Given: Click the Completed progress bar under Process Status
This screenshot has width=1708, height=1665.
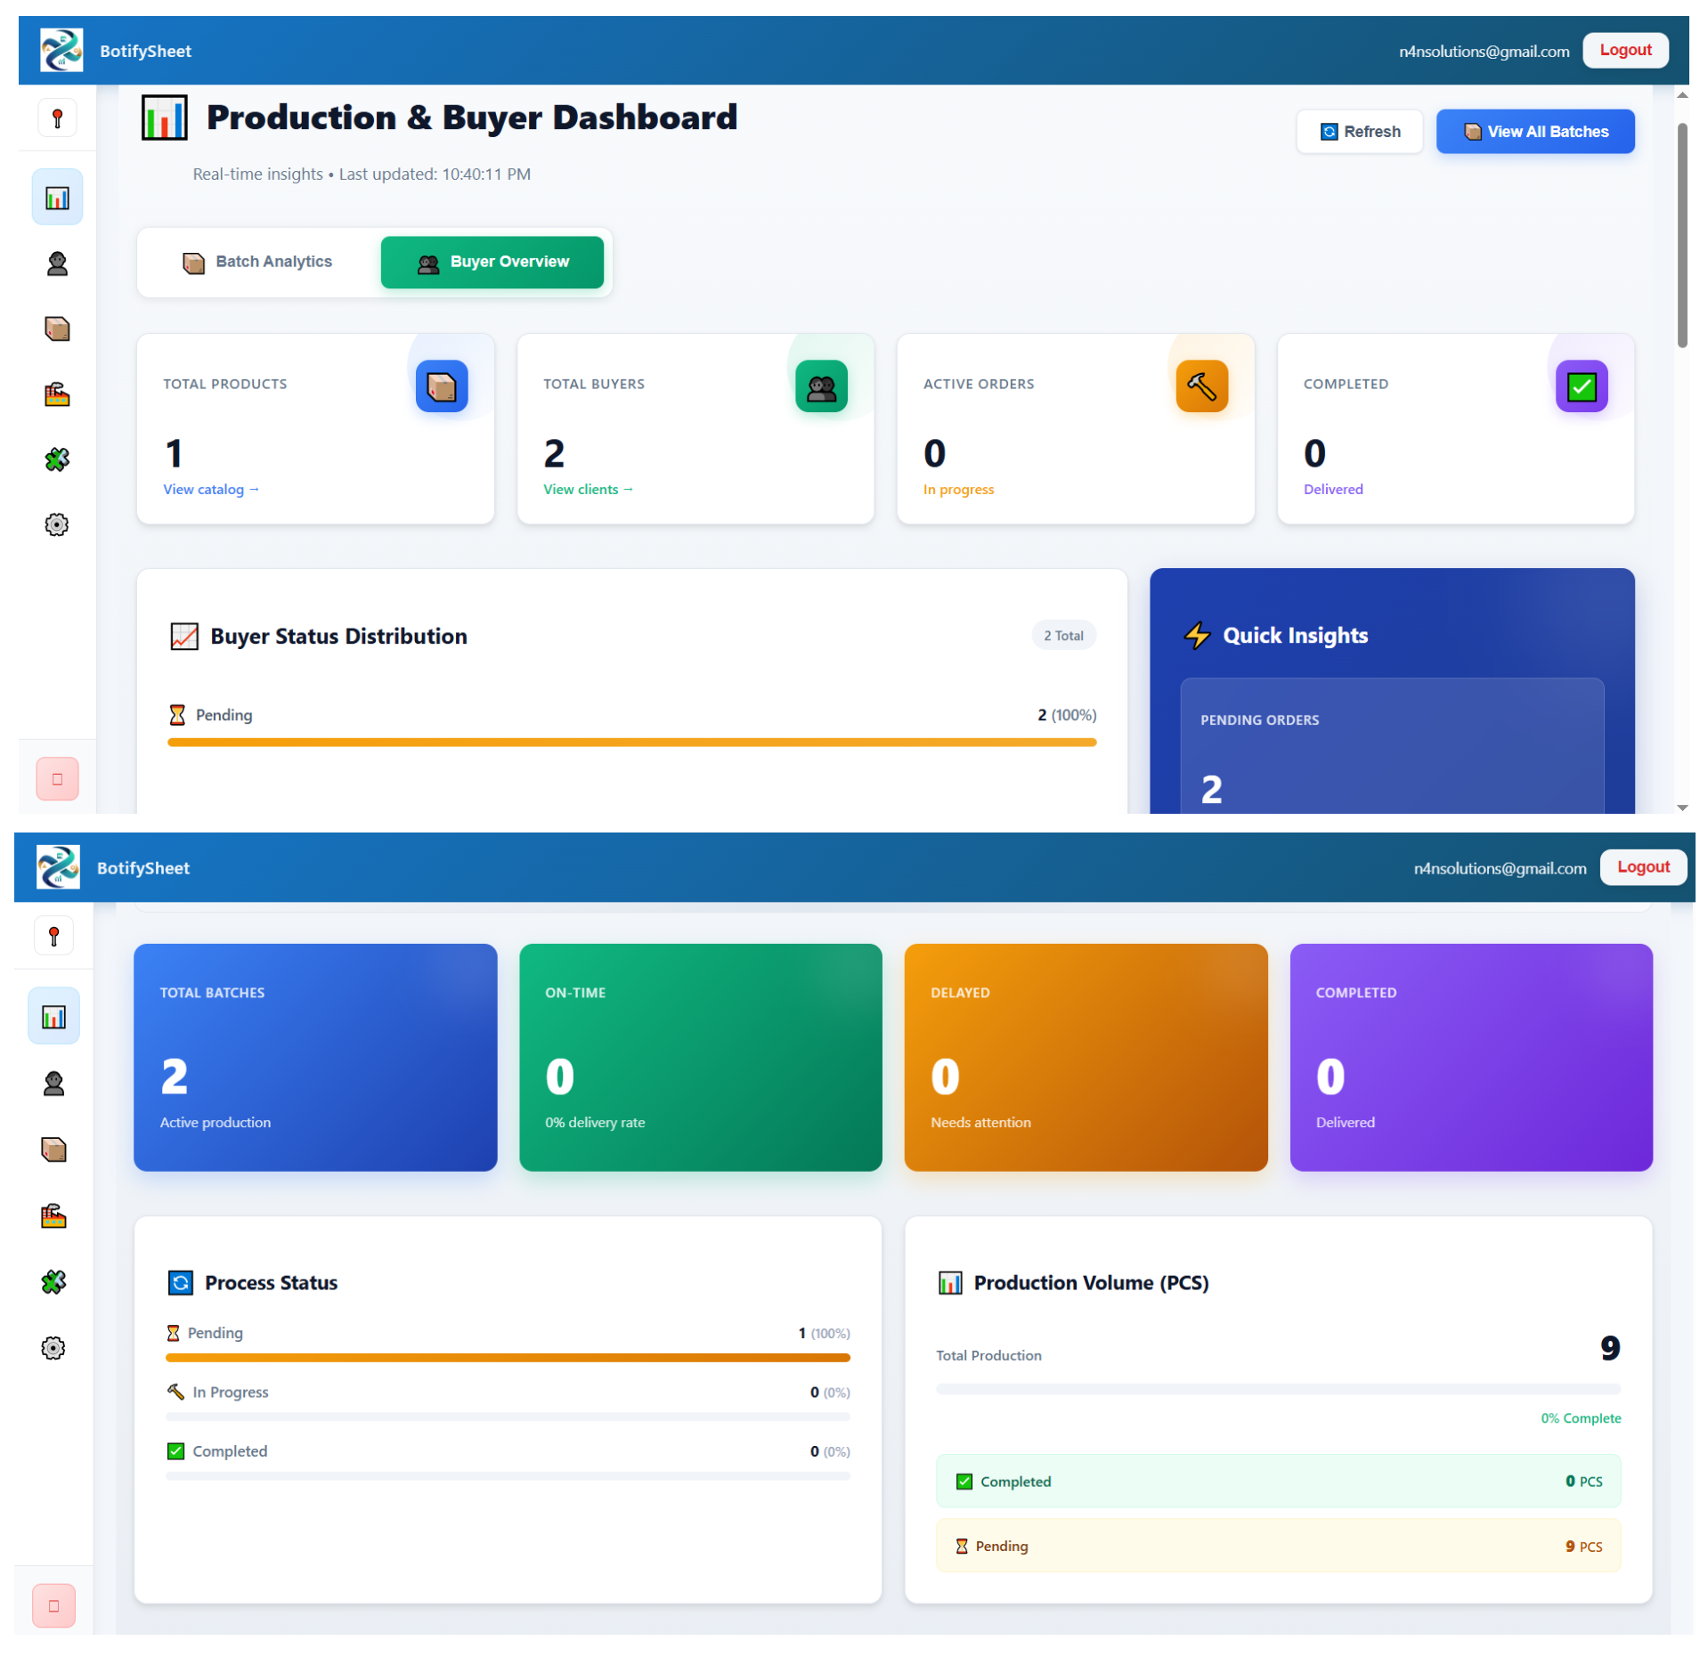Looking at the screenshot, I should [x=508, y=1475].
